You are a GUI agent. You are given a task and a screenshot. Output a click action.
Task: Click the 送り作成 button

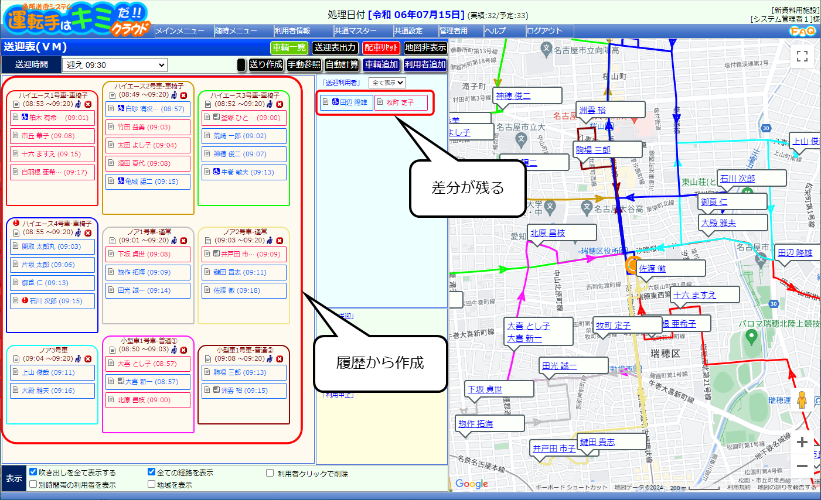266,64
